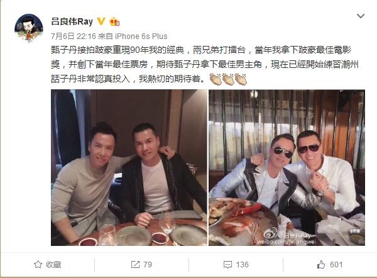Viewport: 377px width, 278px height.
Task: Enlarge the left dinner table photo
Action: [129, 167]
